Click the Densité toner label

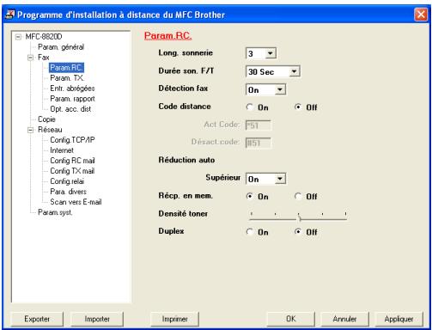point(183,213)
